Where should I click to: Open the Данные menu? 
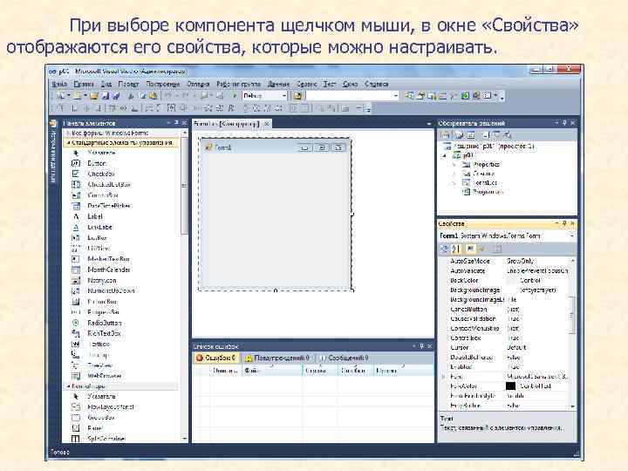tap(278, 84)
